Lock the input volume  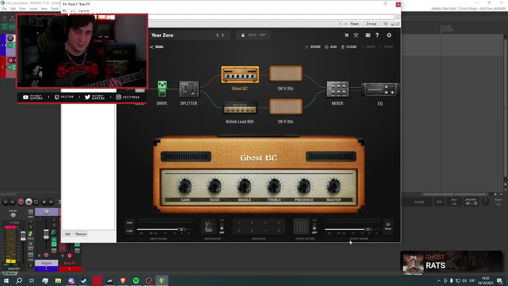click(129, 231)
